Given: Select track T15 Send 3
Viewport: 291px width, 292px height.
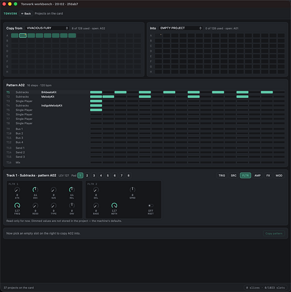Looking at the screenshot, I should (145, 157).
